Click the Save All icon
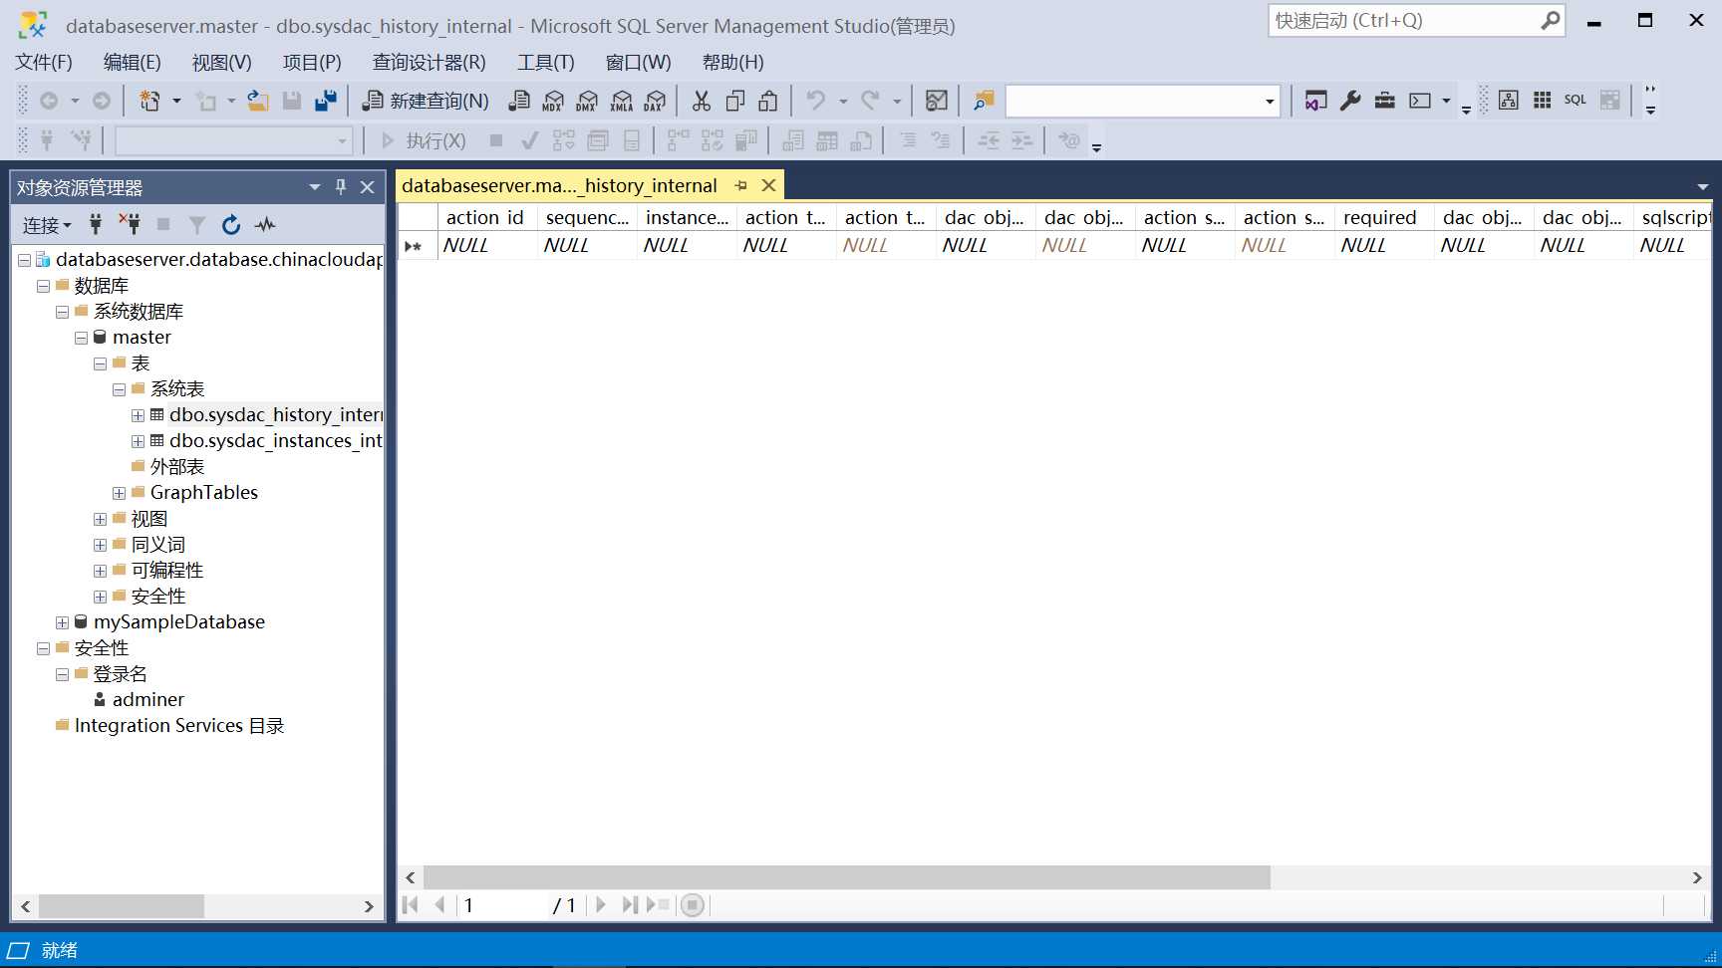 coord(325,101)
